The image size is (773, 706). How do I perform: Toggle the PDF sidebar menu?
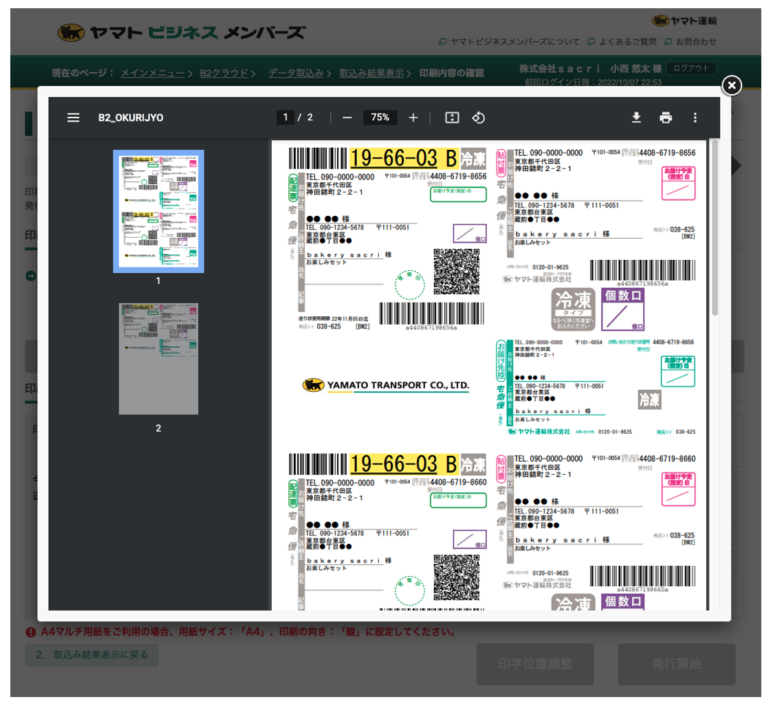pos(74,118)
